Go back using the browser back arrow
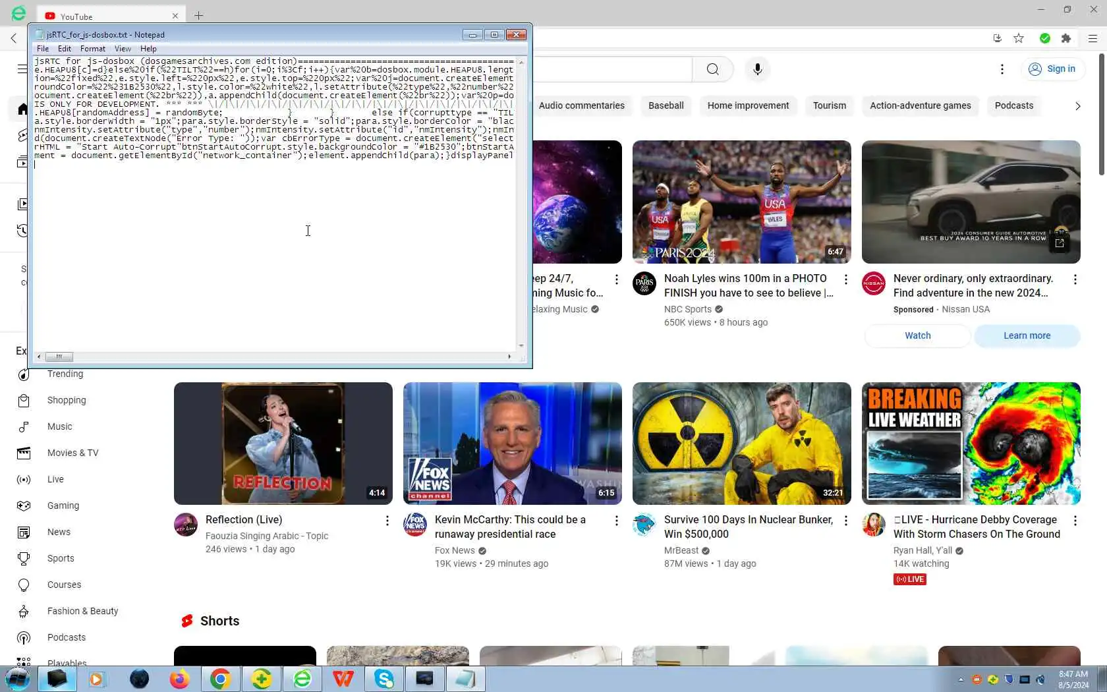This screenshot has height=692, width=1107. pyautogui.click(x=14, y=38)
